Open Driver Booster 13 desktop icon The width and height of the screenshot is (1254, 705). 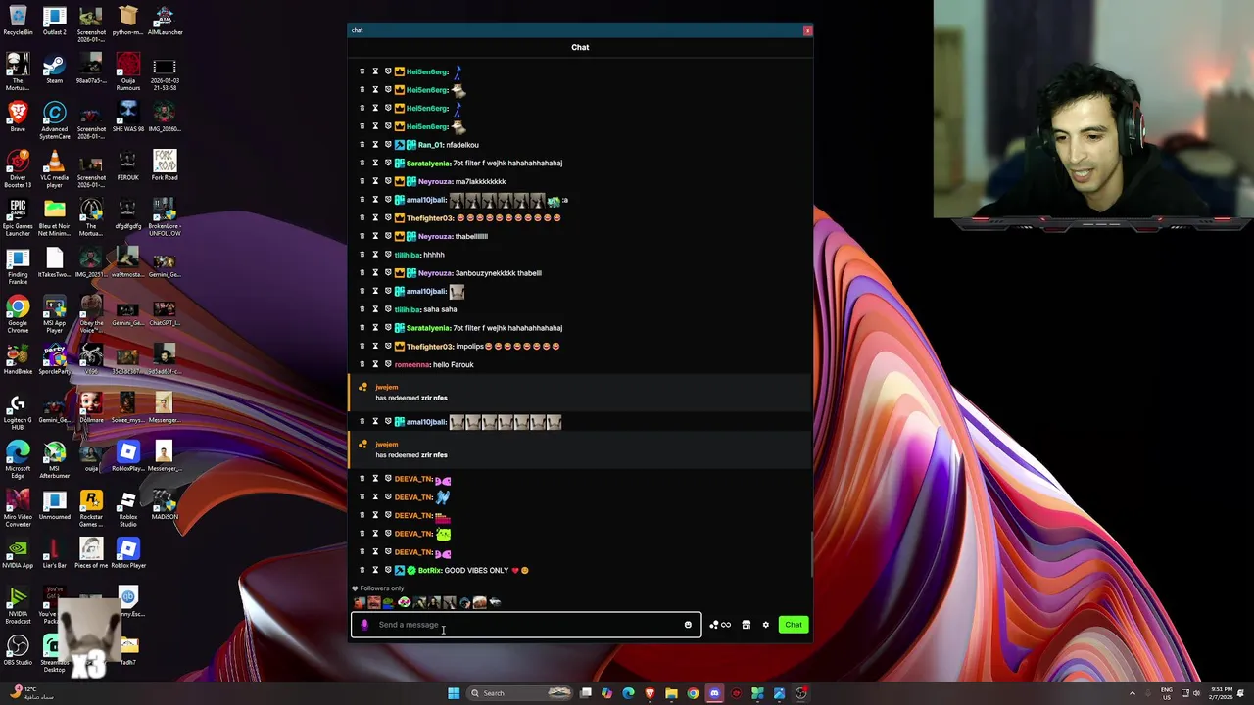coord(18,169)
